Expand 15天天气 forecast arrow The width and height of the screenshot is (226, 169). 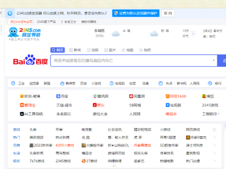pos(193,34)
